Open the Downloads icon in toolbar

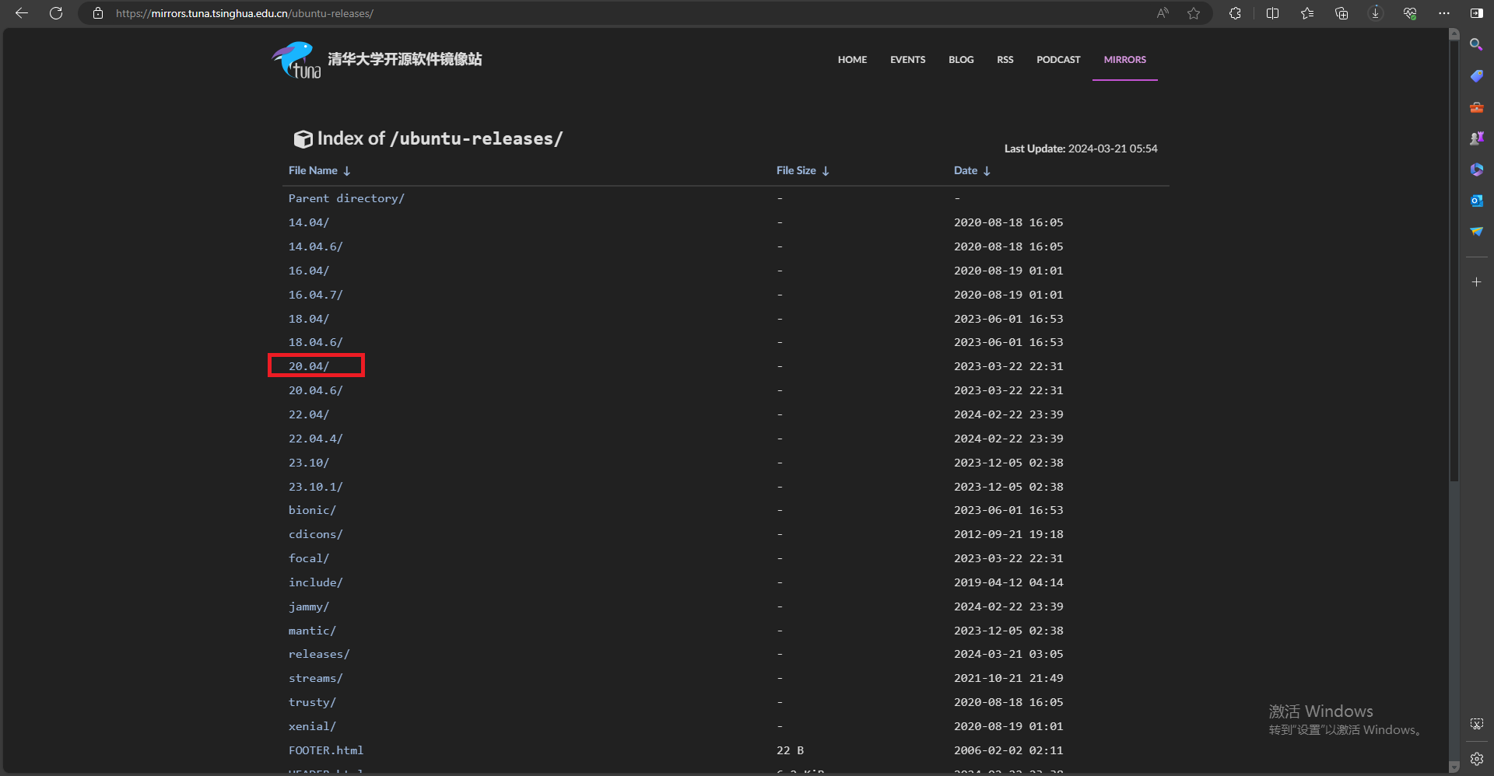point(1376,13)
